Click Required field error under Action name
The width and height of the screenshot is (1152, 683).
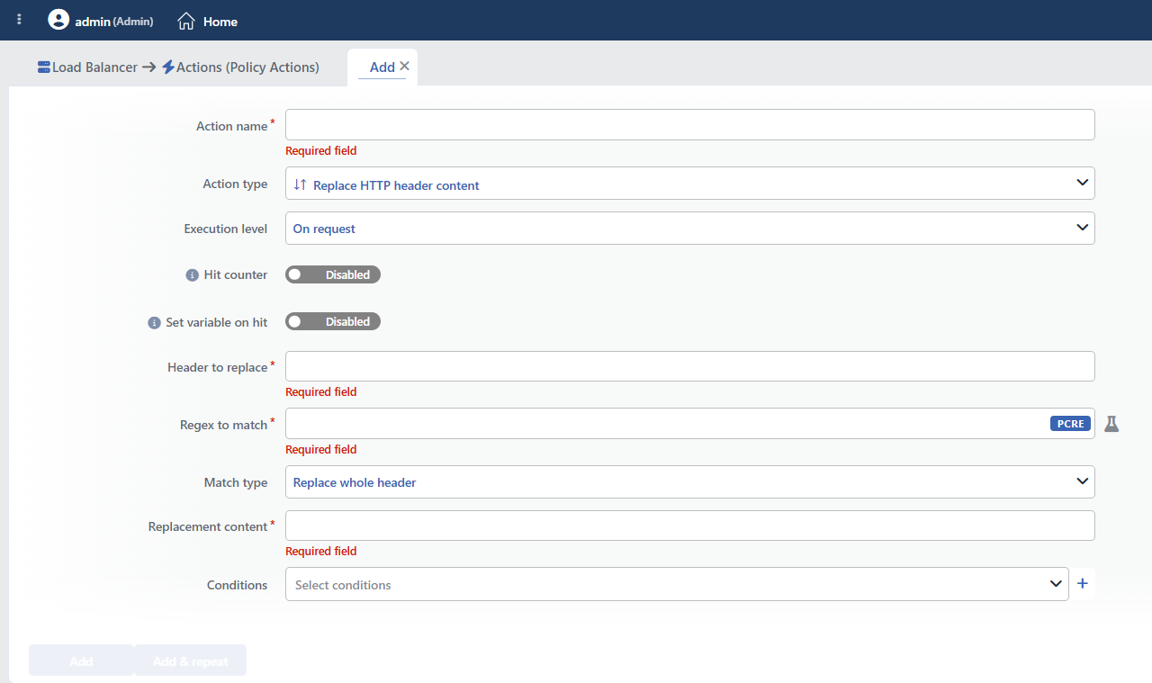321,150
